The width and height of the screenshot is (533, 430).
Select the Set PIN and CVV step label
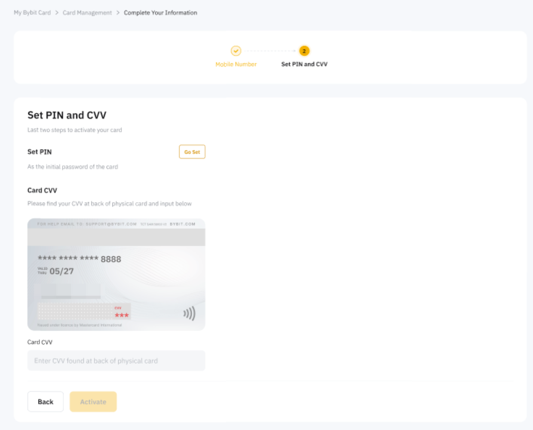coord(304,64)
